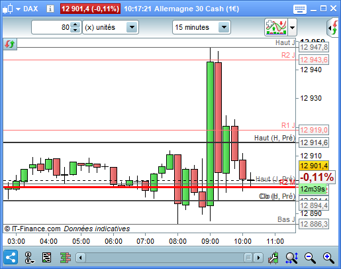
Task: Maximize the chart window
Action: tap(323, 9)
